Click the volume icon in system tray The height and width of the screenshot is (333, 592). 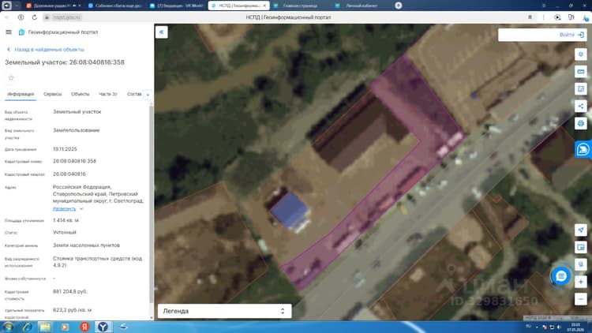(x=559, y=327)
